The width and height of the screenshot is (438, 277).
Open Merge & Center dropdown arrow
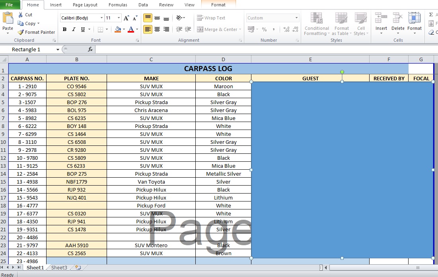(x=240, y=29)
